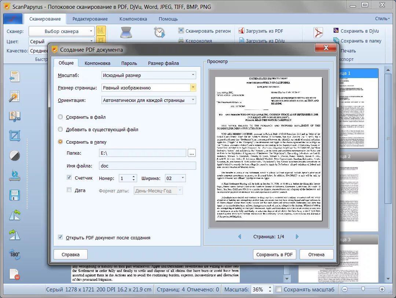Screen dimensions: 396x298
Task: Click the document page arrow sidebar icon
Action: (14, 76)
